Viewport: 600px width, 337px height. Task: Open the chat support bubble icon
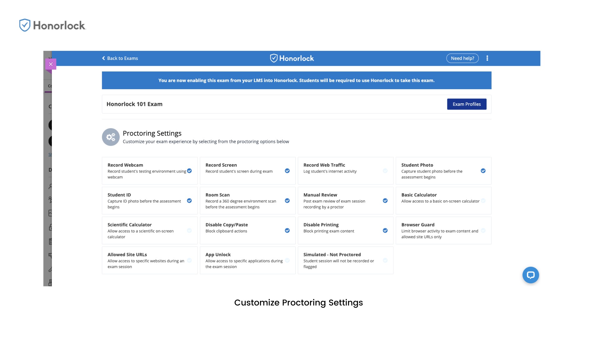pos(531,275)
